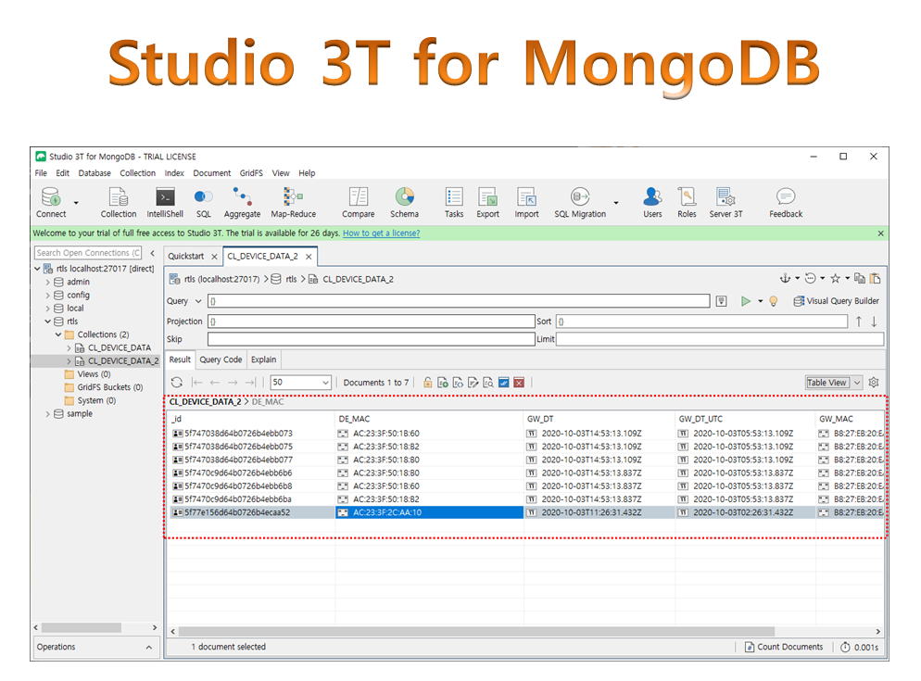
Task: Switch to the Query Code tab
Action: pos(221,359)
